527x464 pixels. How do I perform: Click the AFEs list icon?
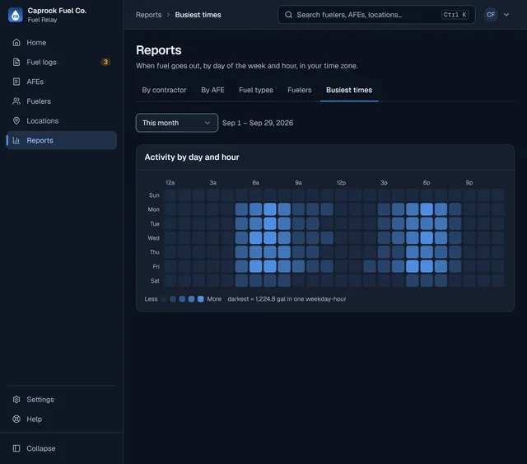point(16,82)
